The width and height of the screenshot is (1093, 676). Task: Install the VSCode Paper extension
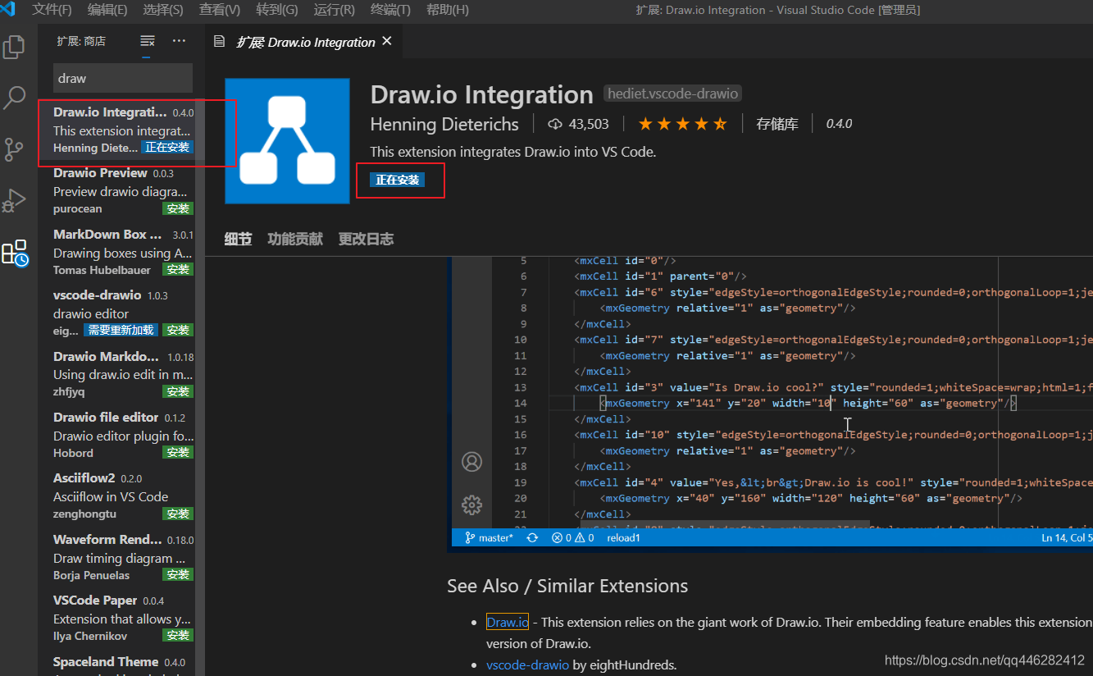pyautogui.click(x=178, y=635)
